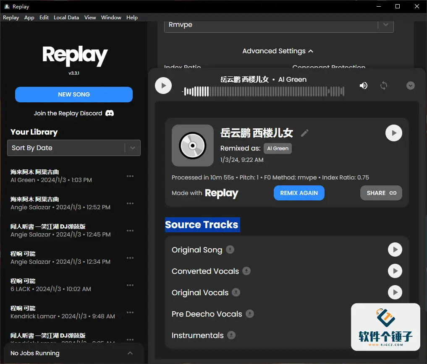
Task: Select the 6 LACK 10:02 AM library song
Action: pyautogui.click(x=51, y=285)
